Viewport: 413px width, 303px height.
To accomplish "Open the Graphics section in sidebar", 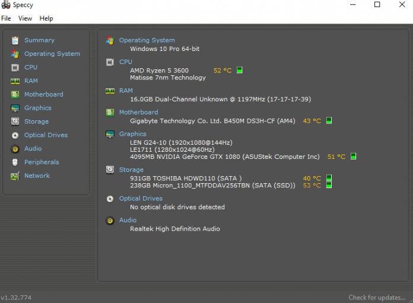I will click(38, 108).
